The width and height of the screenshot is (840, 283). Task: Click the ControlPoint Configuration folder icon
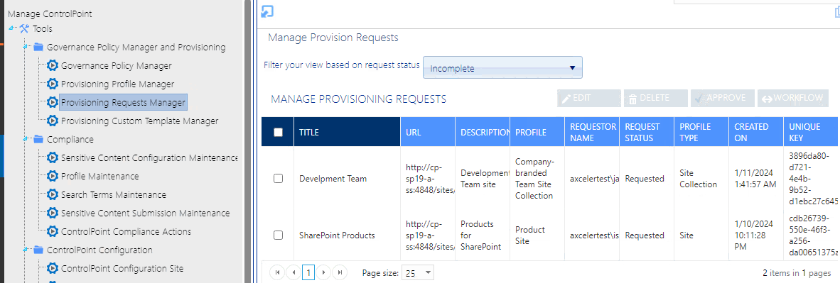(38, 250)
